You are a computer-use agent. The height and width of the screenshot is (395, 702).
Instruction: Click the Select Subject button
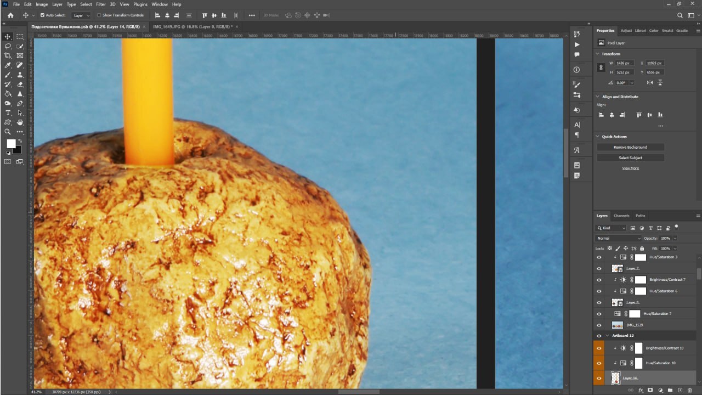[630, 157]
